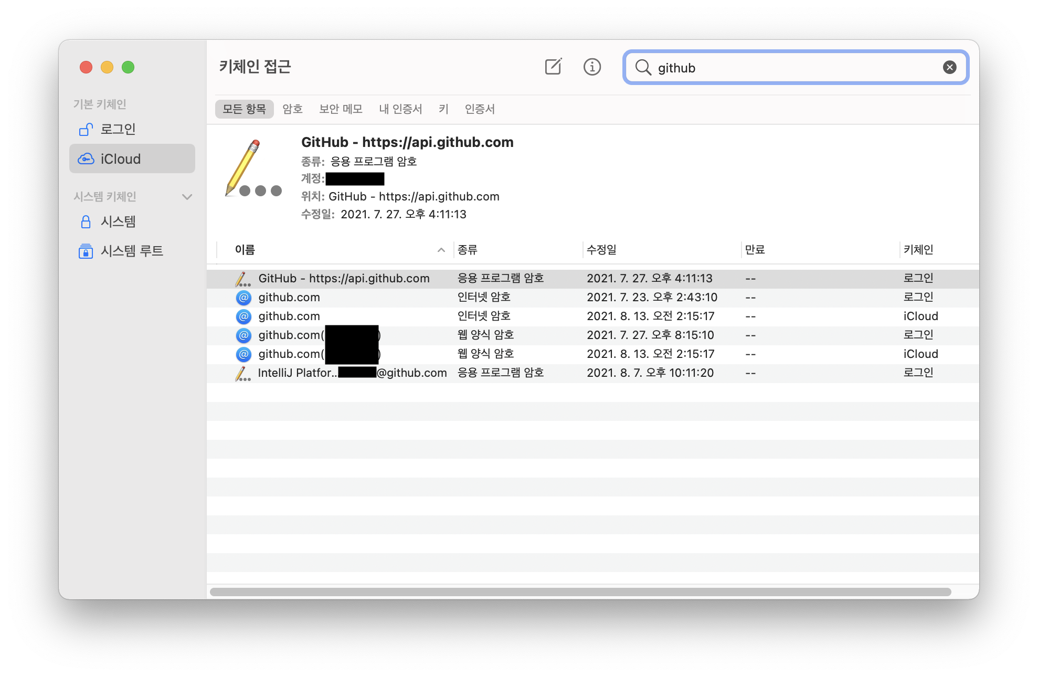The image size is (1038, 677).
Task: Show the 인증서 category tab
Action: point(480,109)
